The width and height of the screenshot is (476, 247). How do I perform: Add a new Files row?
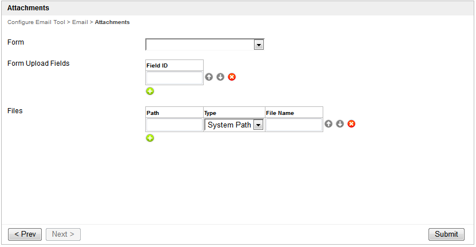(150, 138)
